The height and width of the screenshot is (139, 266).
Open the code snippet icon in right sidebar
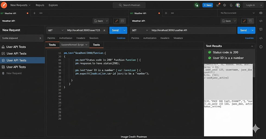tap(261, 21)
